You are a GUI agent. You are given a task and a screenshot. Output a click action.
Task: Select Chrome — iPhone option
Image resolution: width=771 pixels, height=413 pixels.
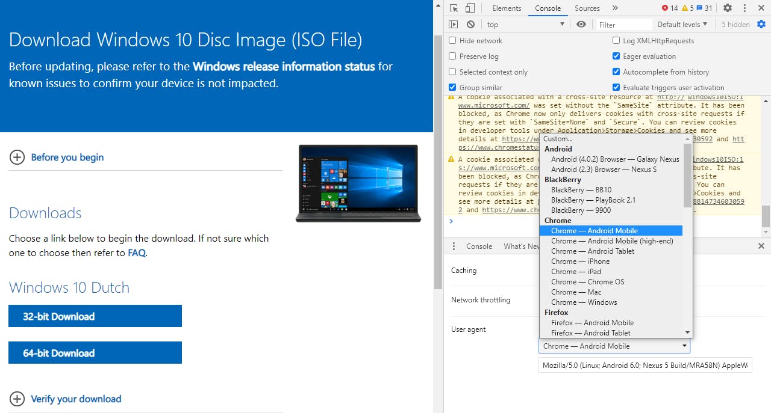611,262
